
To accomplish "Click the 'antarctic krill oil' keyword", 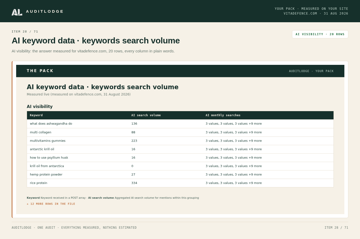I will tap(42, 149).
